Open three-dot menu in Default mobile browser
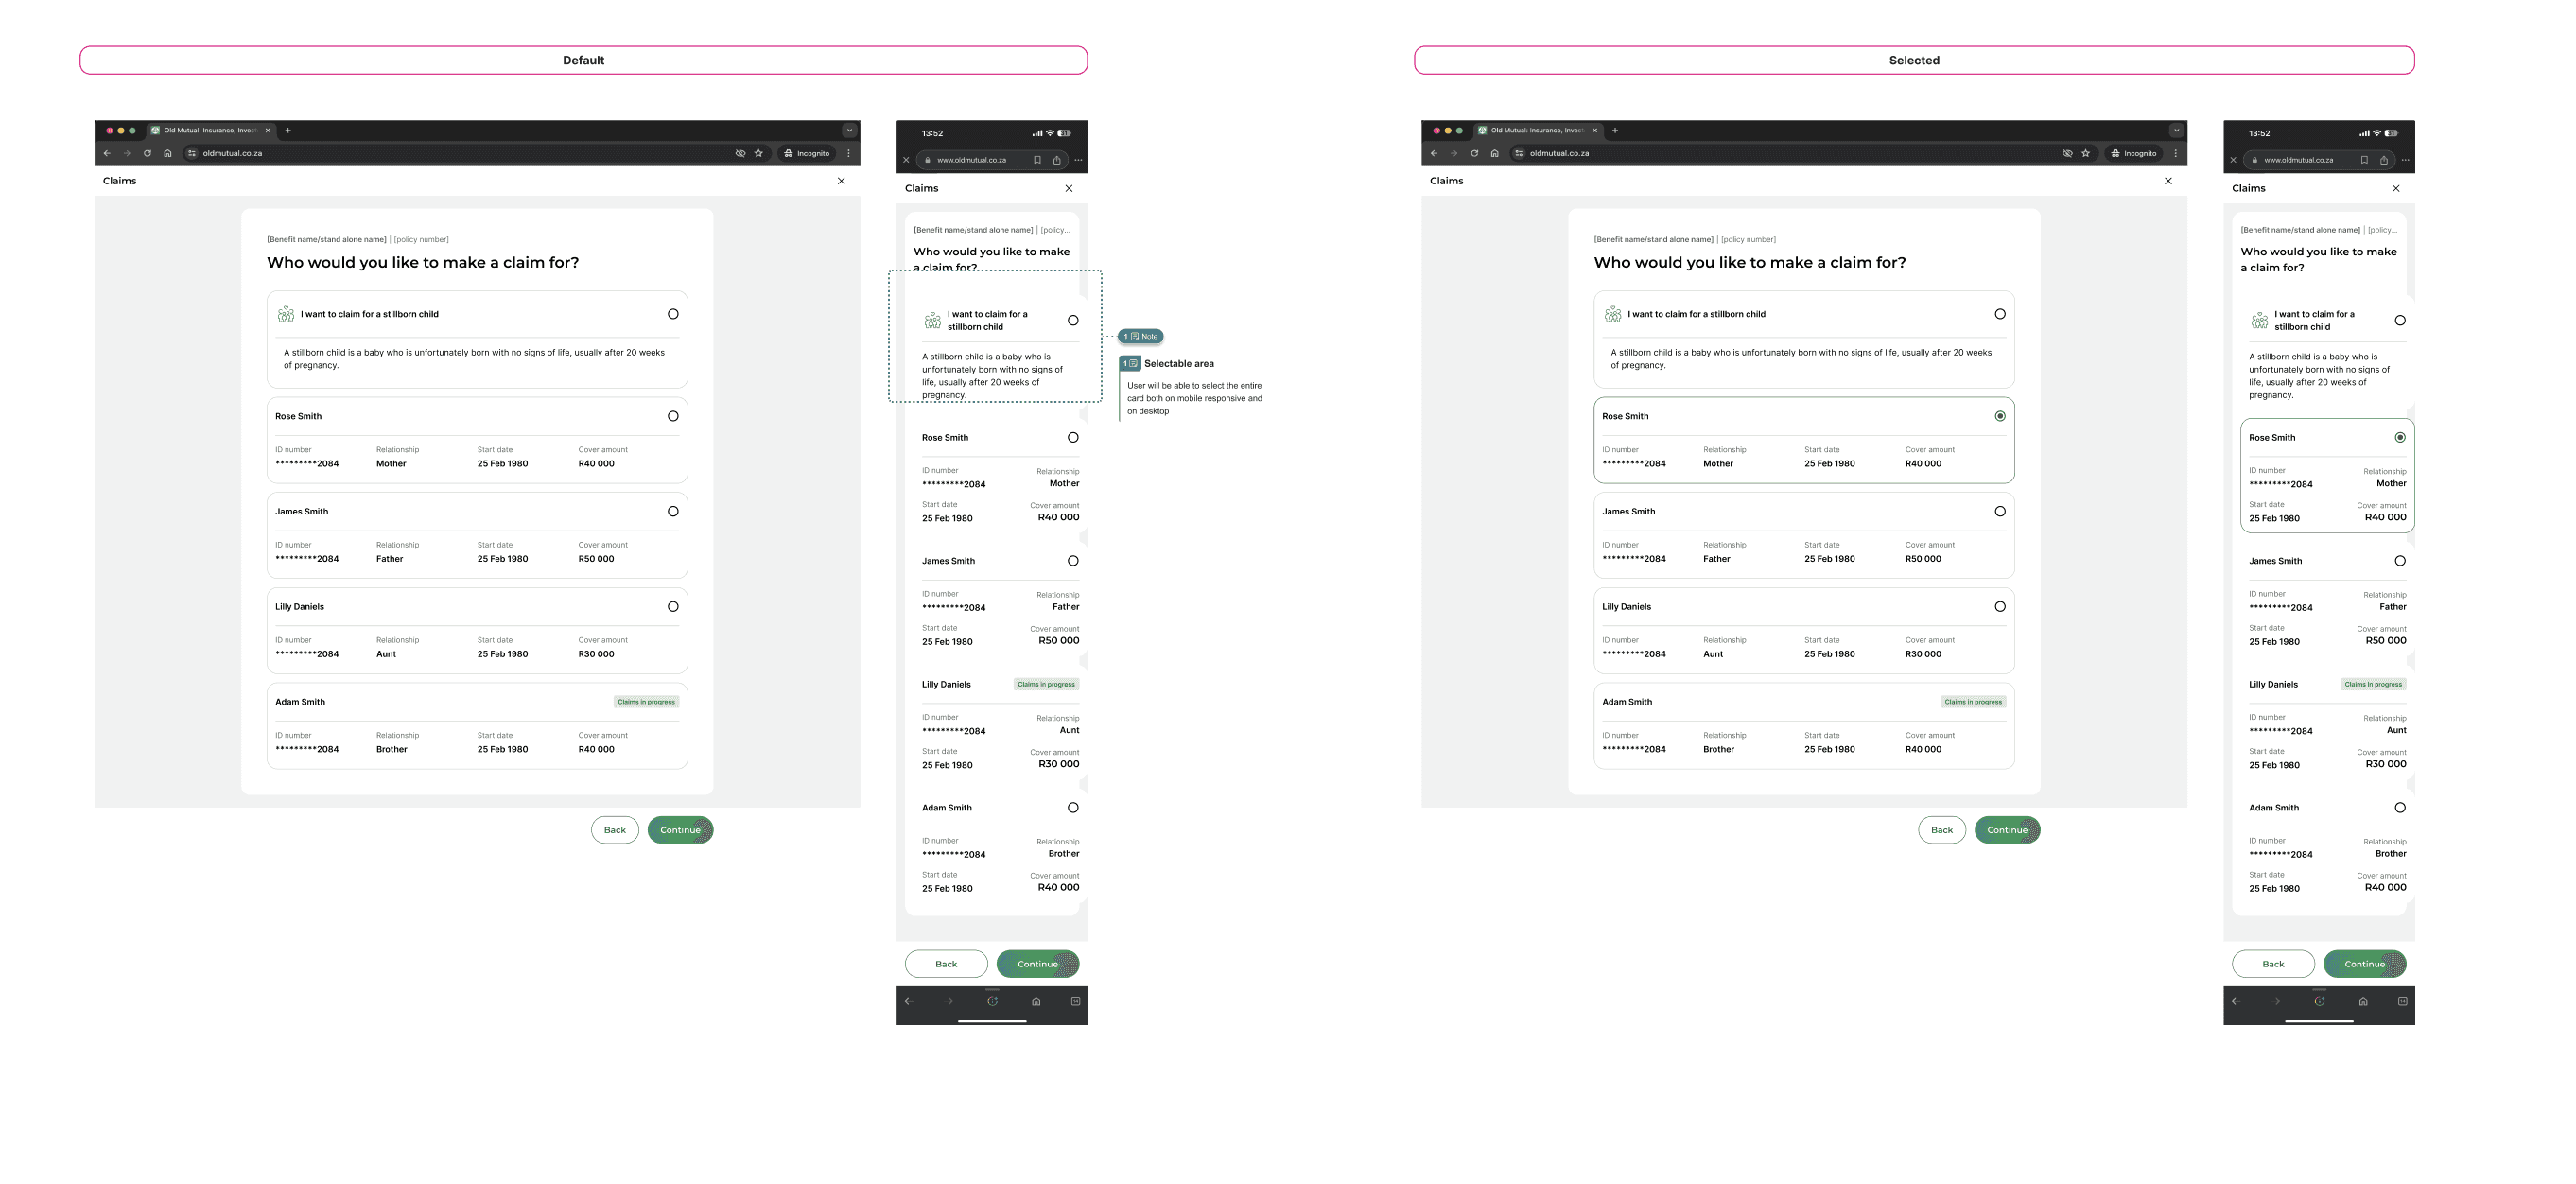2576x1184 pixels. coord(1078,160)
